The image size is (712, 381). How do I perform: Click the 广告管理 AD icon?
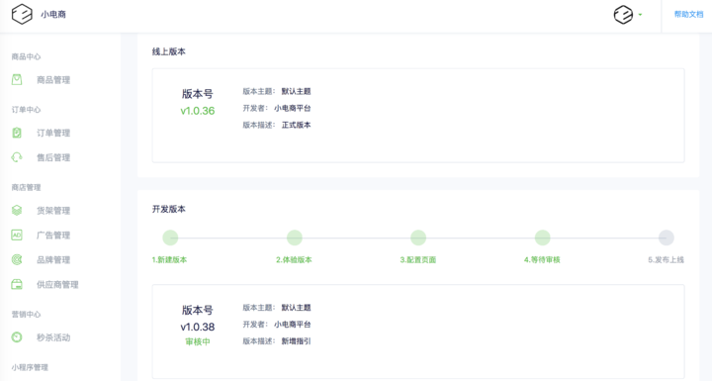point(17,236)
